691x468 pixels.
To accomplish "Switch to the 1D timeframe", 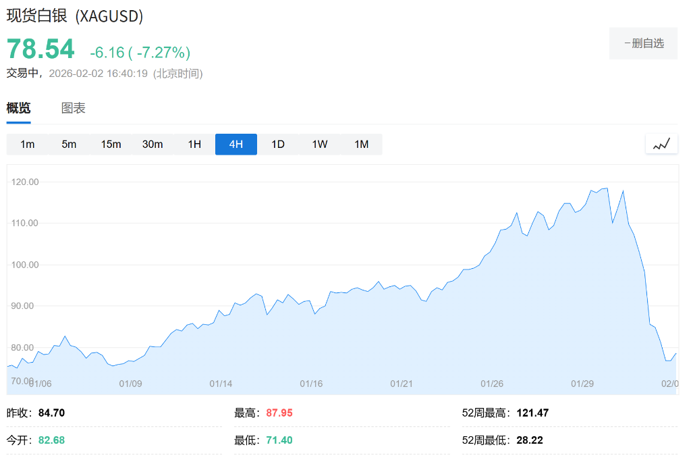I will coord(278,144).
